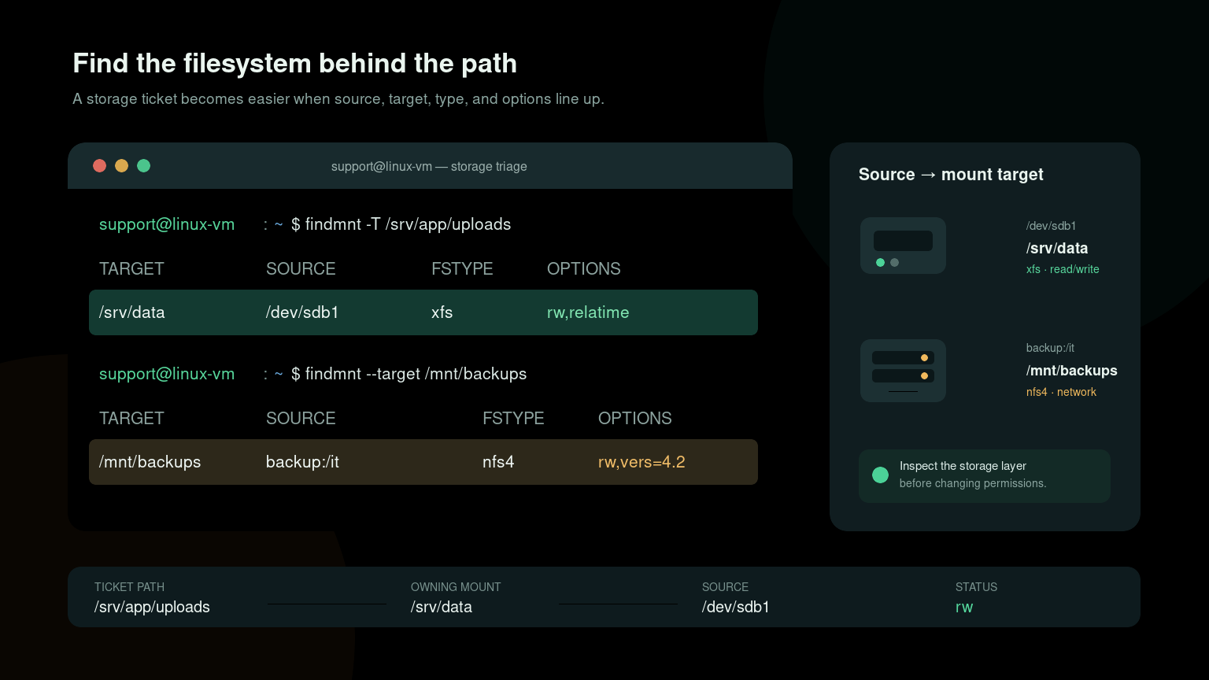Click the red close dot in terminal title bar
This screenshot has width=1209, height=680.
(99, 165)
